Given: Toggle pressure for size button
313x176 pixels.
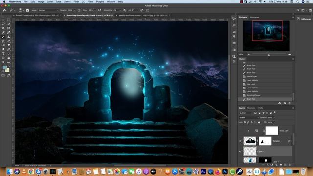Looking at the screenshot, I should pos(142,10).
